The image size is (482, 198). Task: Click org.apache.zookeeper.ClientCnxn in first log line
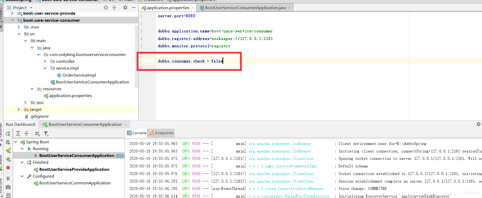pyautogui.click(x=281, y=159)
